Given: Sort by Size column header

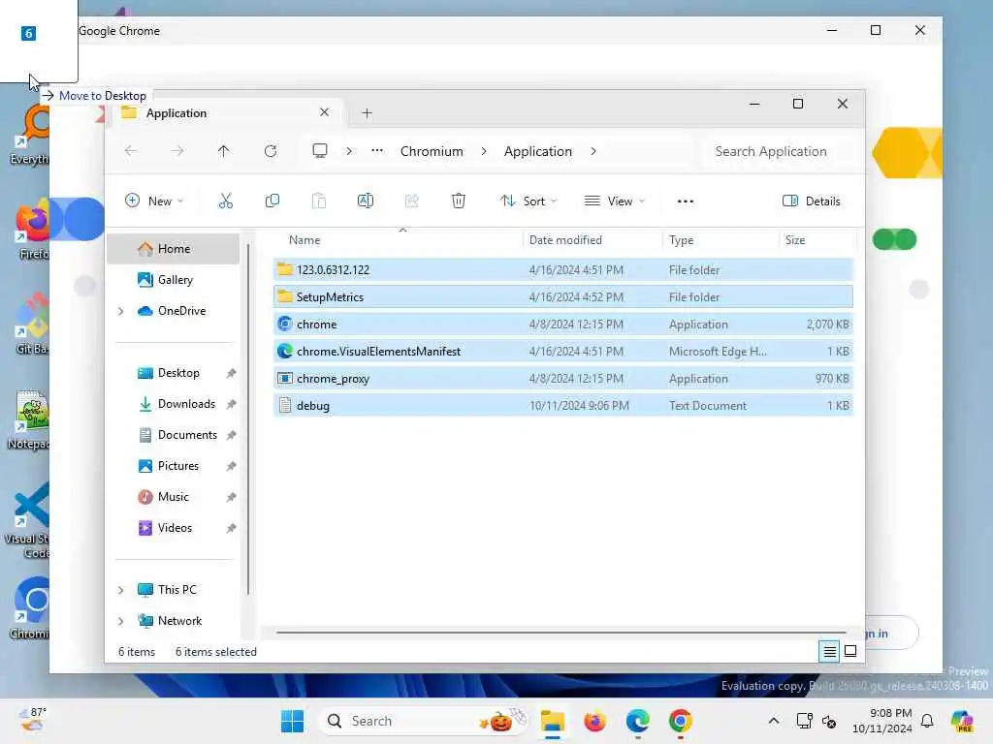Looking at the screenshot, I should (817, 240).
